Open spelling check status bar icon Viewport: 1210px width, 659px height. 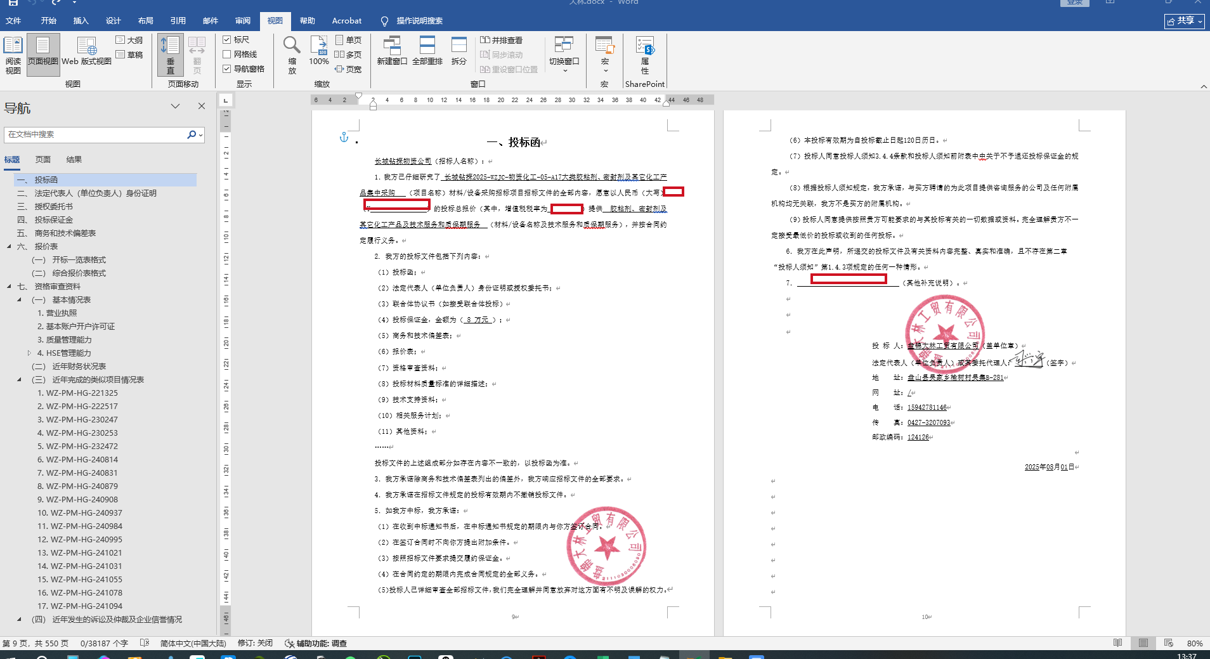click(x=145, y=643)
